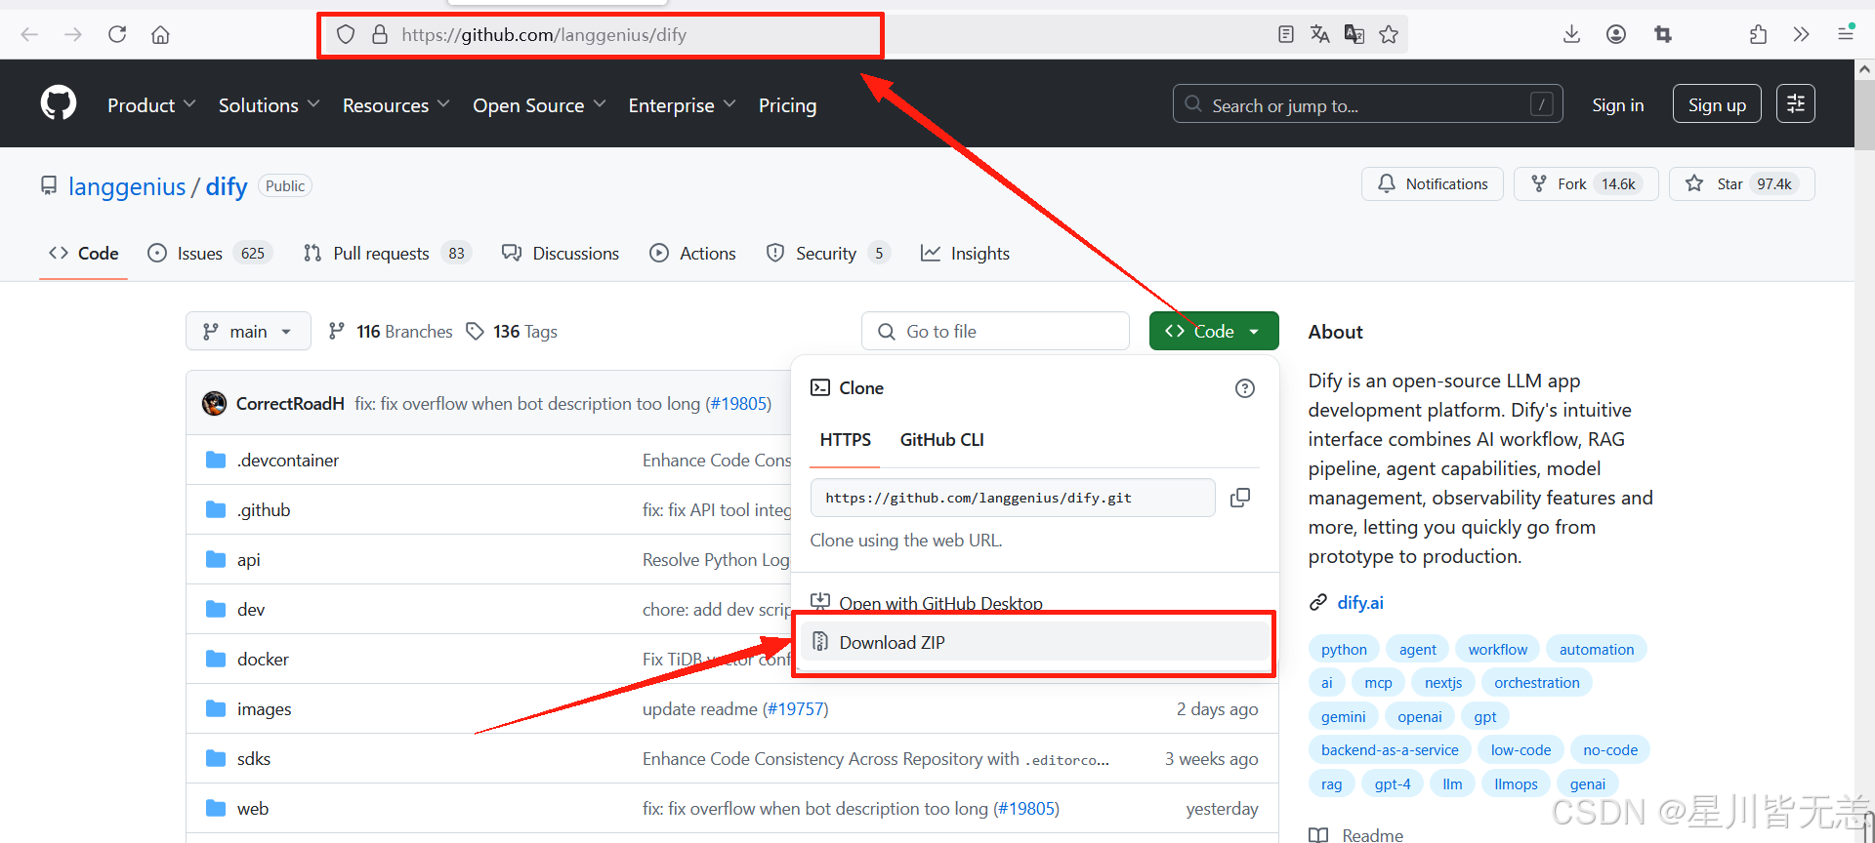Click Open with GitHub Desktop

click(x=927, y=602)
